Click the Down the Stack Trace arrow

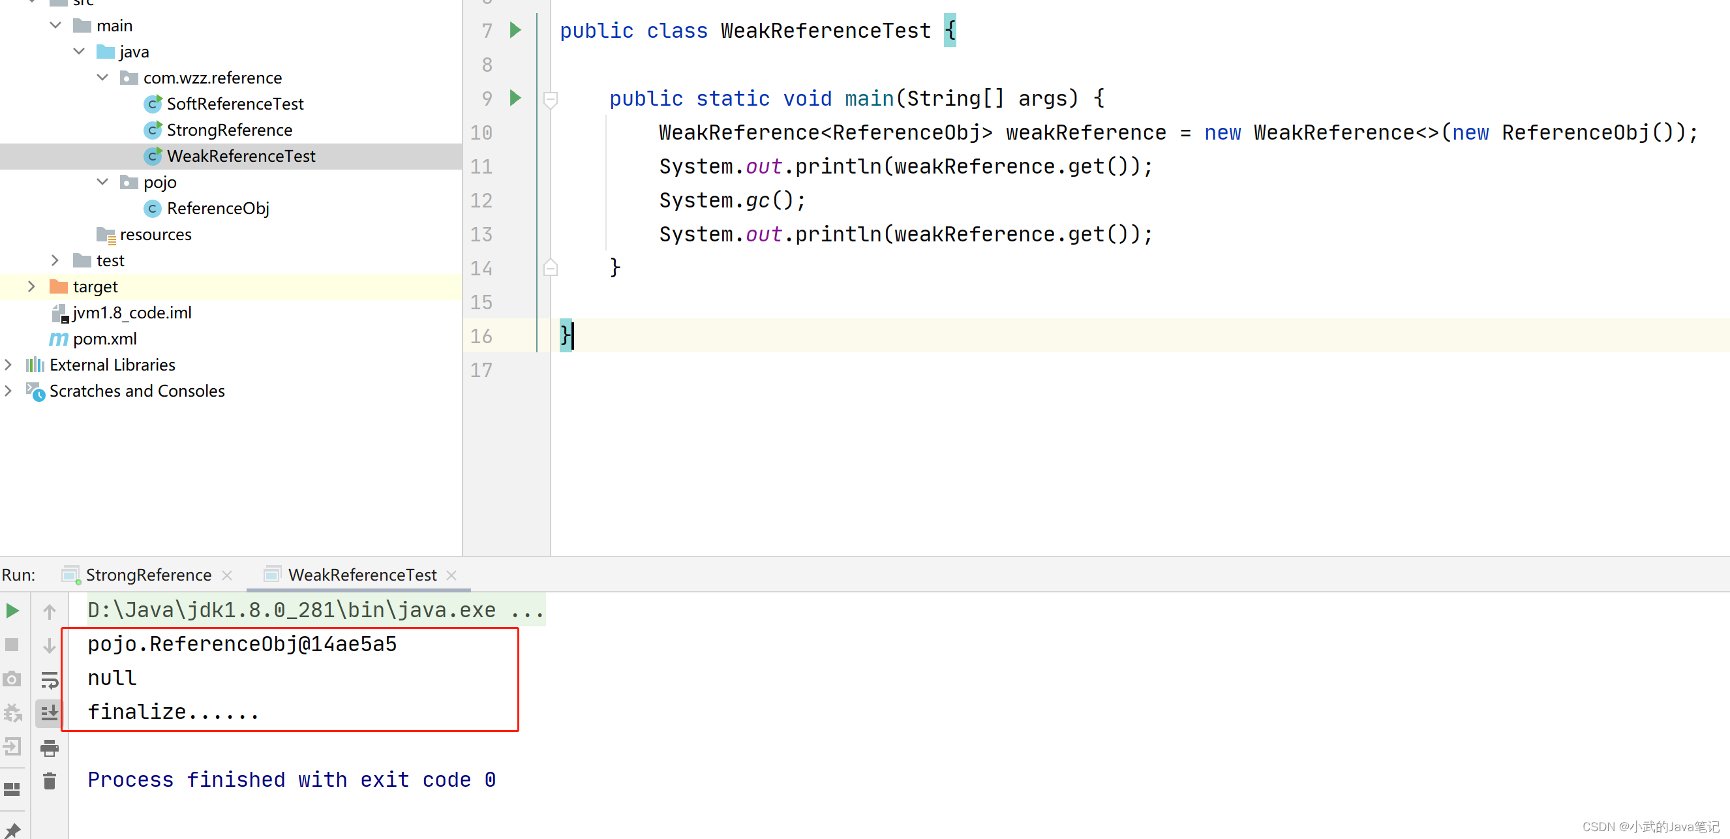click(x=49, y=645)
